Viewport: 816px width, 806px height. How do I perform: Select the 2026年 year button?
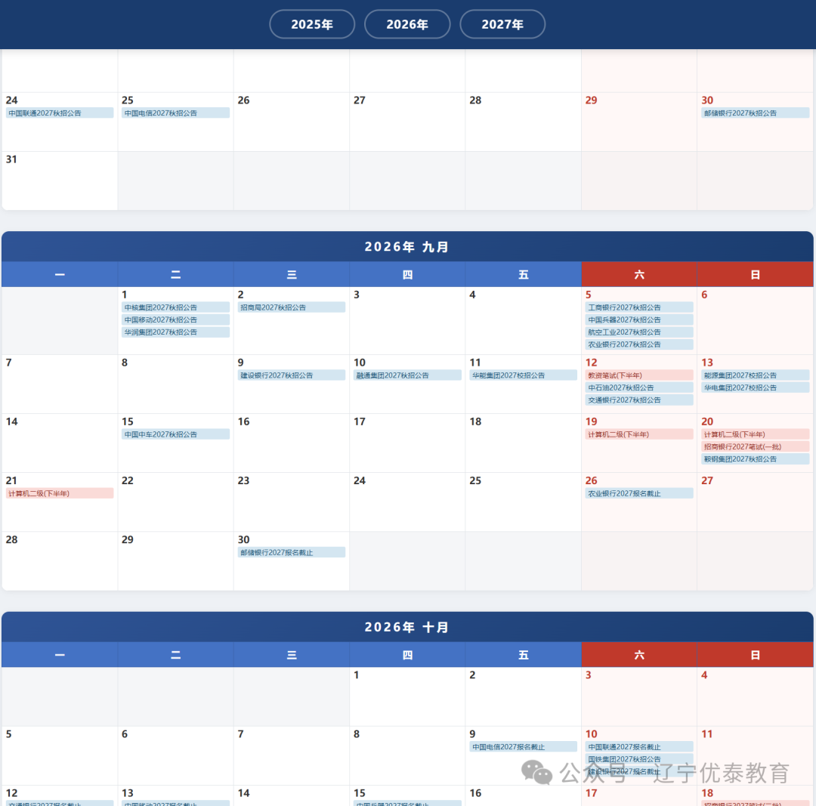407,24
